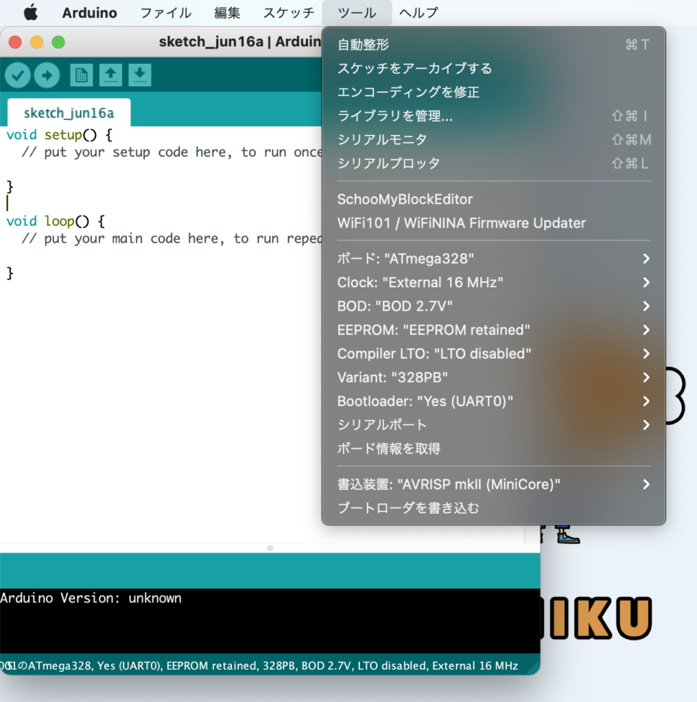Expand the Compiler LTO: "LTO disabled" submenu
Image resolution: width=697 pixels, height=702 pixels.
pos(494,353)
